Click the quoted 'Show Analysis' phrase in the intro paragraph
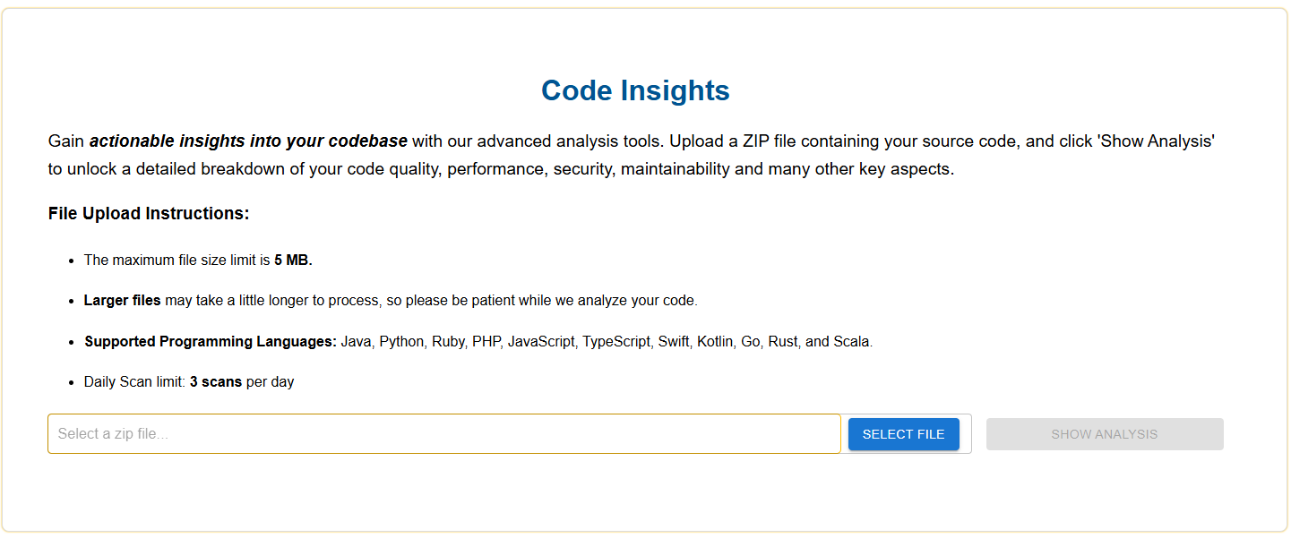The width and height of the screenshot is (1291, 538). [x=1156, y=141]
